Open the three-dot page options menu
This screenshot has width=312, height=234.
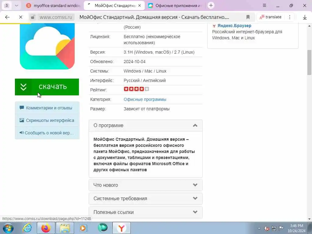coord(290,17)
